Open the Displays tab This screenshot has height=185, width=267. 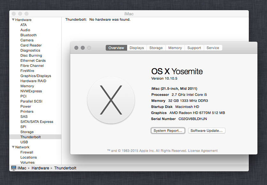click(x=137, y=48)
